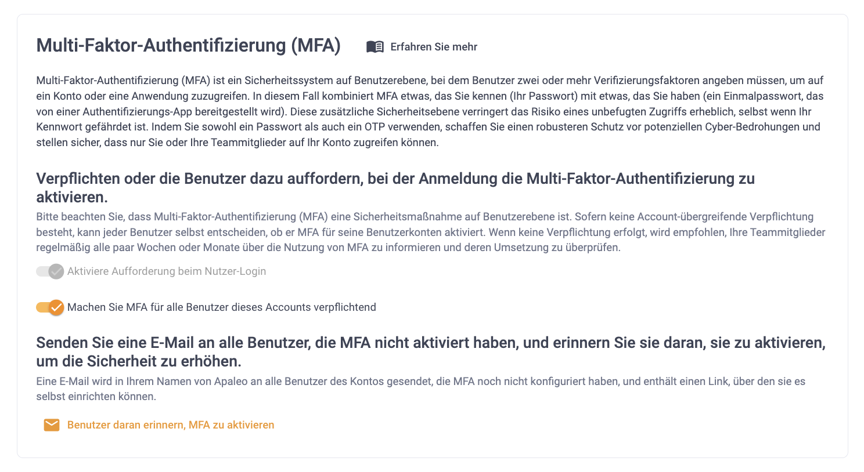Click the orange track of the MFA toggle
This screenshot has width=864, height=472.
42,307
